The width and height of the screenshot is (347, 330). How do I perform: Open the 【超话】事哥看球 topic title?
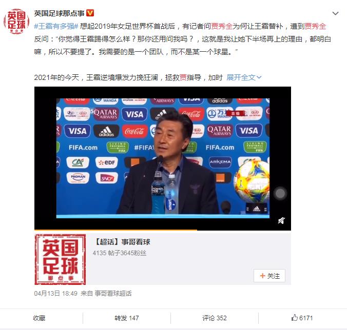[122, 242]
